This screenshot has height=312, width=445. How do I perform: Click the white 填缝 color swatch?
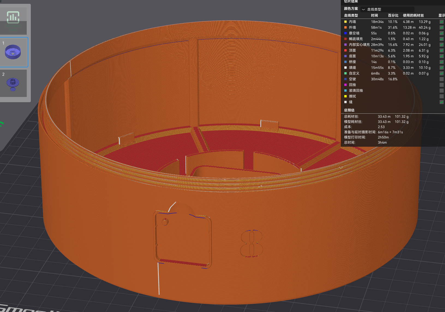pyautogui.click(x=345, y=67)
